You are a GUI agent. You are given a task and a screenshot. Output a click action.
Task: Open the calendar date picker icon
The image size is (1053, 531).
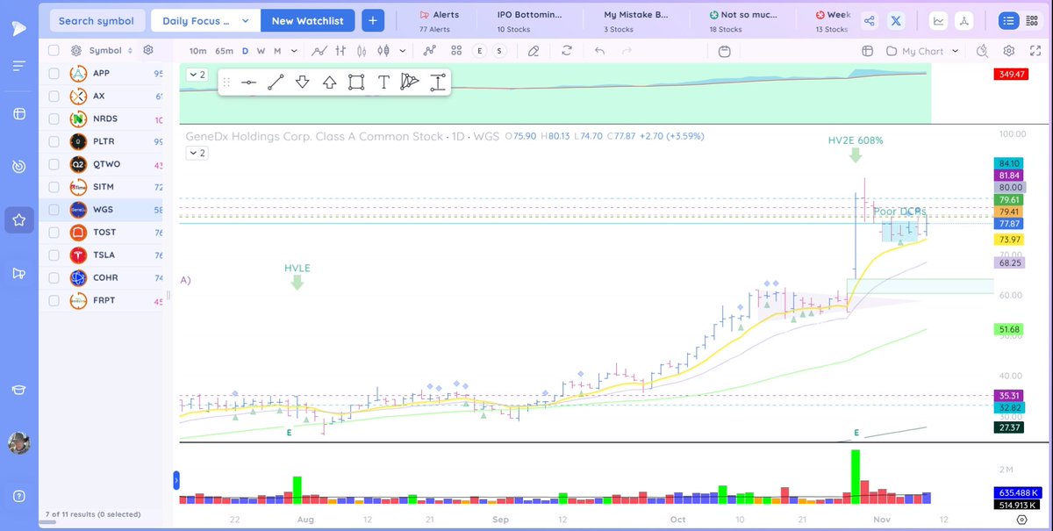(x=724, y=51)
